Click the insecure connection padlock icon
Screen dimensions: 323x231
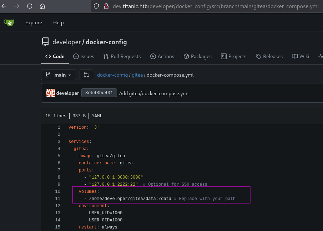(x=106, y=6)
